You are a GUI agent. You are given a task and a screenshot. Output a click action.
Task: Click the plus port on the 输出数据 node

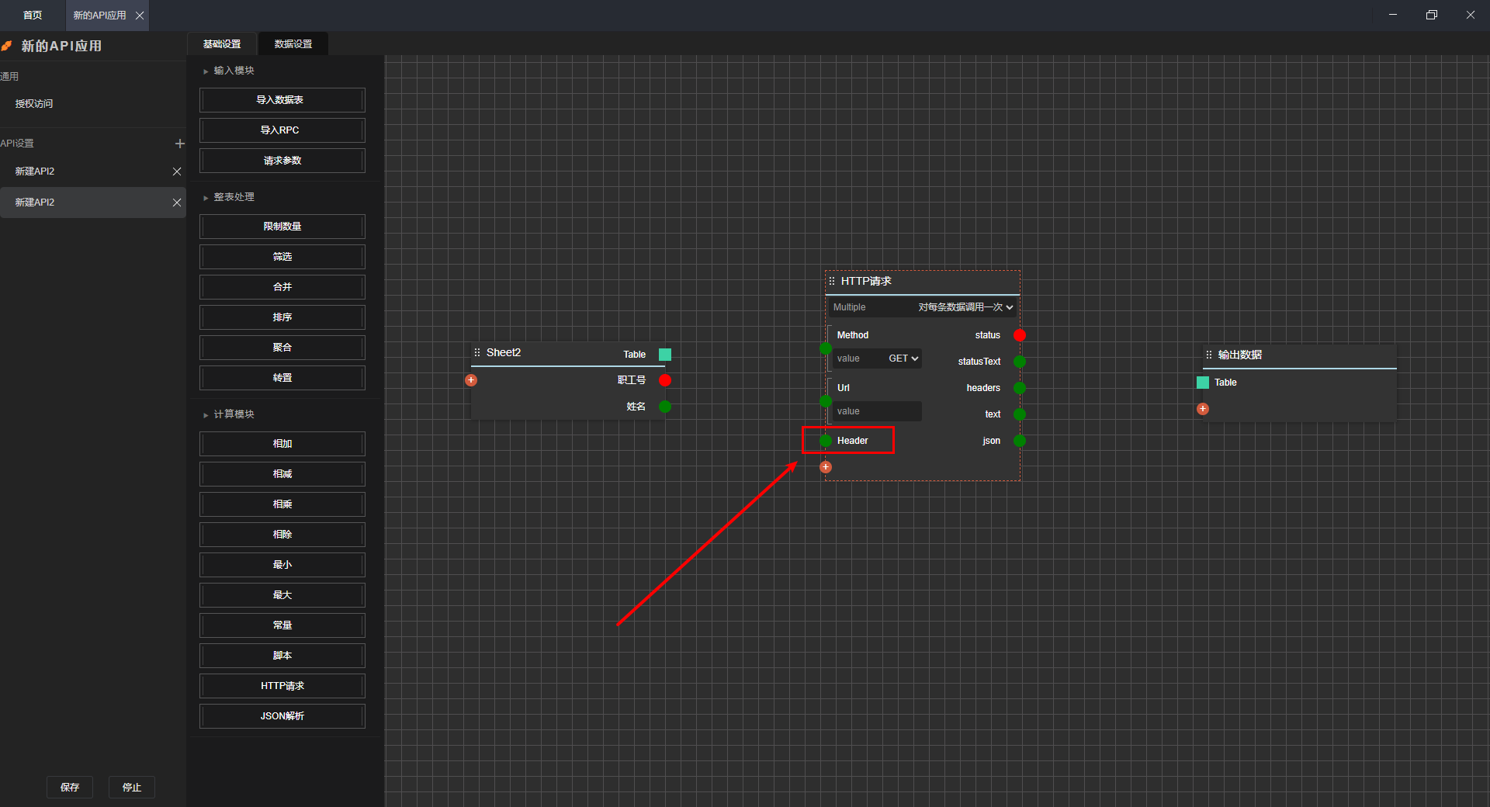[1203, 409]
